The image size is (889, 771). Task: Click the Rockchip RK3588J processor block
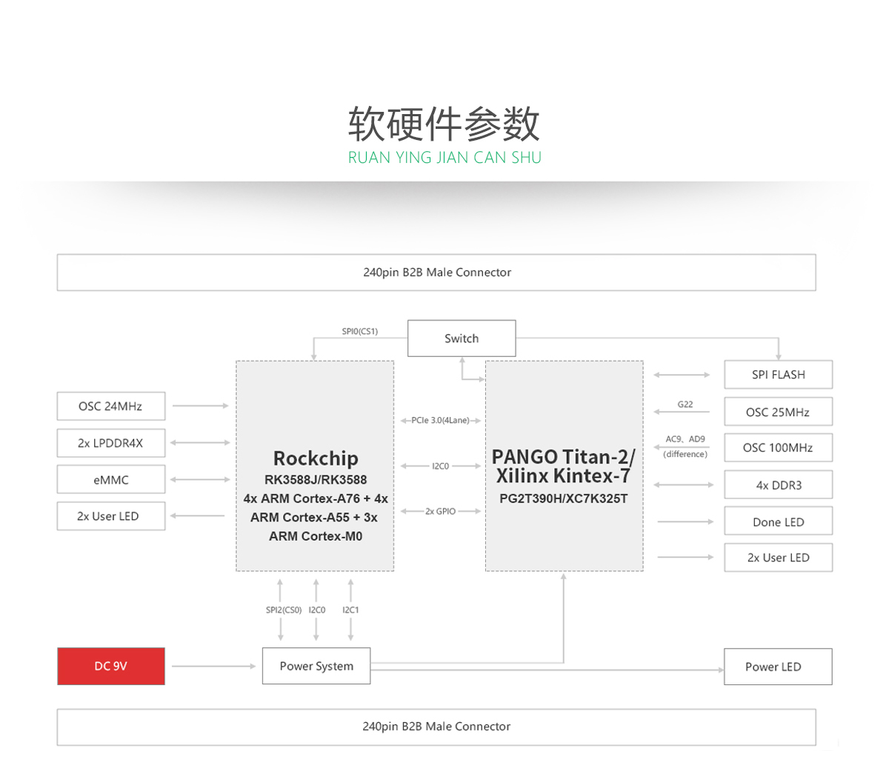315,466
